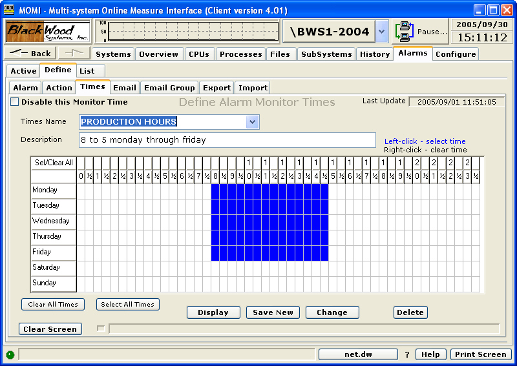Click the question mark icon beside Help

point(407,354)
